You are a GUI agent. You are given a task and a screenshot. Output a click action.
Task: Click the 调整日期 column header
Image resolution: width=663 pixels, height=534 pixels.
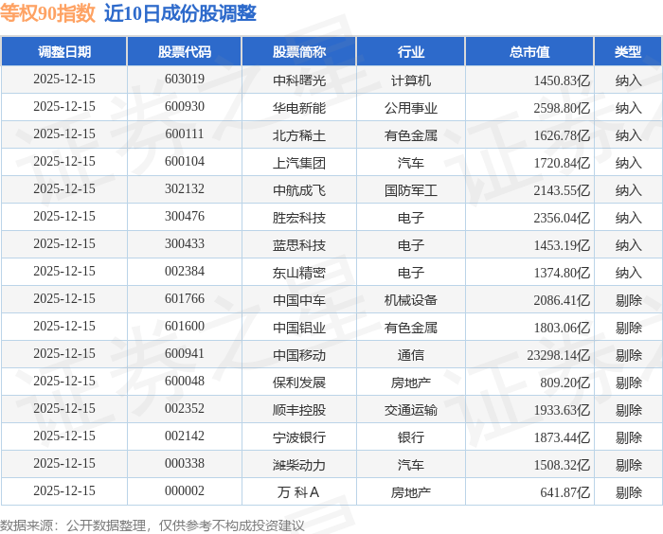(64, 51)
